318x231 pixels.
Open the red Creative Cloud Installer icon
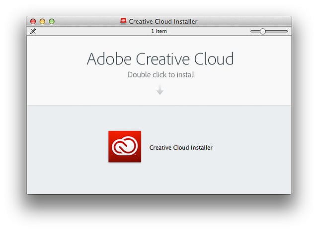[125, 146]
